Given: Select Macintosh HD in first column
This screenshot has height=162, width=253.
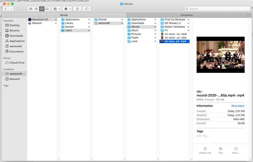Looking at the screenshot, I should point(42,19).
